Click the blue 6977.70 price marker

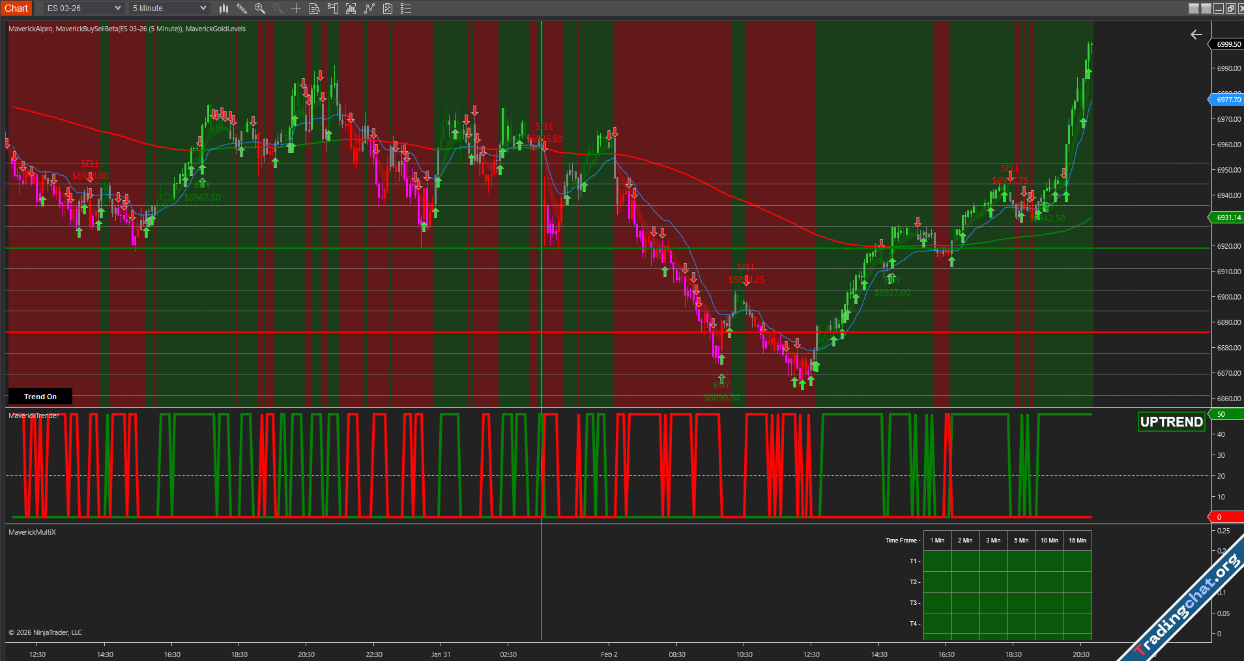[x=1228, y=100]
